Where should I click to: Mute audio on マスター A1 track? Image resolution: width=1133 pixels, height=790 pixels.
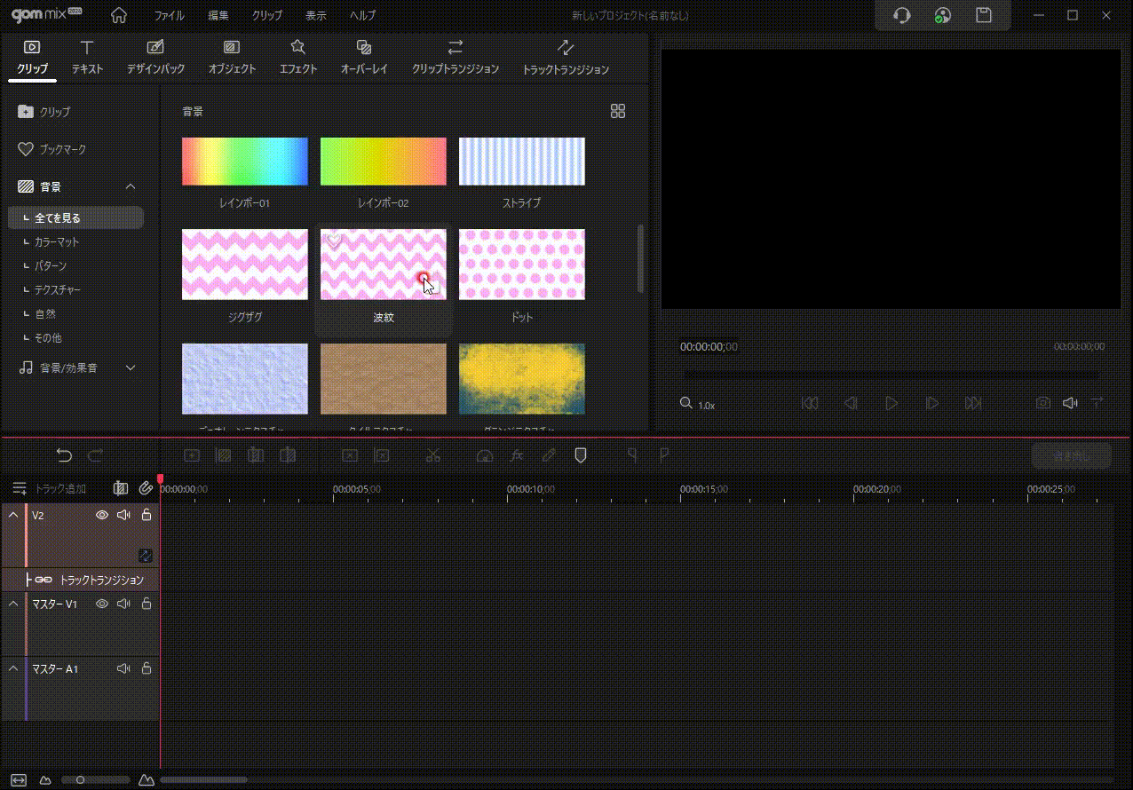click(123, 668)
